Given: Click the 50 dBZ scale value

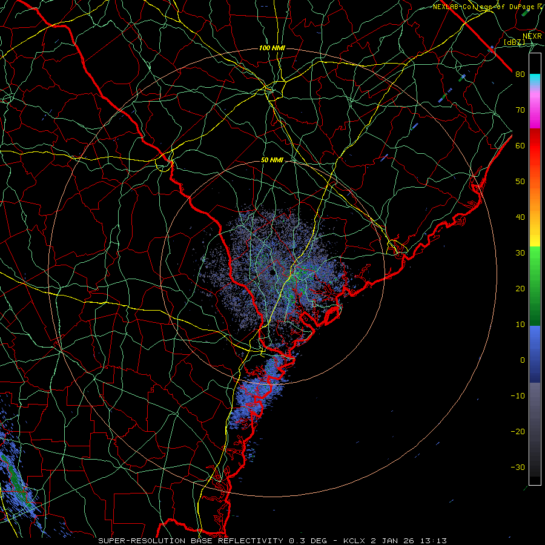Looking at the screenshot, I should point(520,182).
